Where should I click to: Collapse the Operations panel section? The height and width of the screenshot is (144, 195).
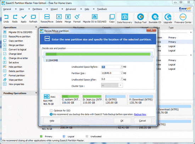[x=36, y=27]
